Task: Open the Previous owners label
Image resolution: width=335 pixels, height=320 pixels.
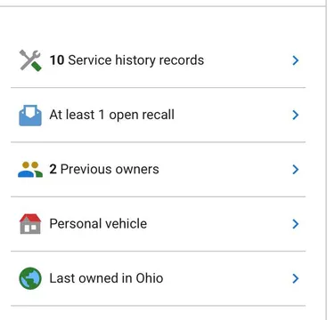Action: pos(110,170)
